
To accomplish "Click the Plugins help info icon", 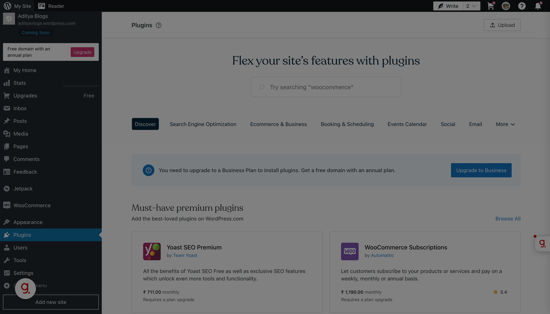I will pos(158,25).
